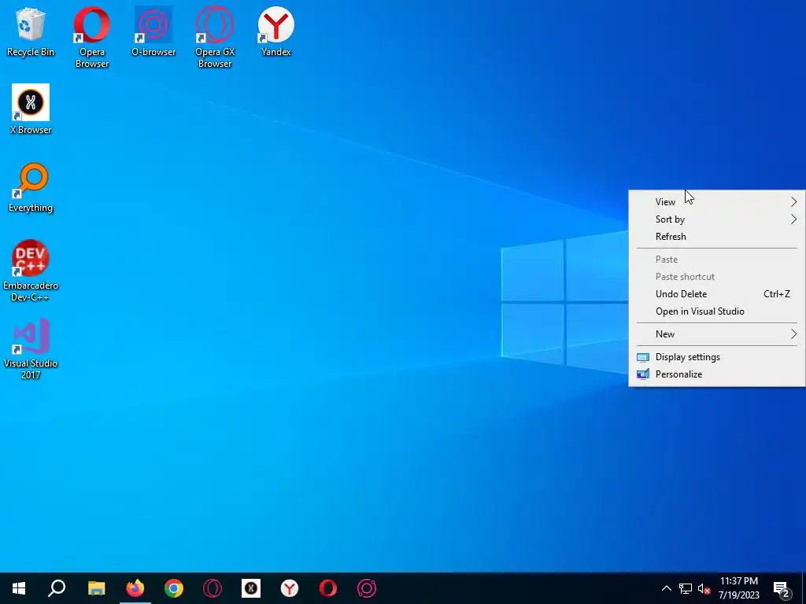Open the Windows Start menu
Screen dimensions: 806x604
tap(19, 588)
